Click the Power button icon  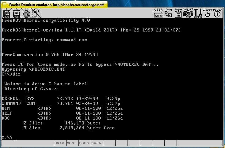[x=217, y=13]
